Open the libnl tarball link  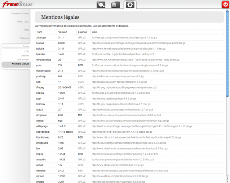119,82
